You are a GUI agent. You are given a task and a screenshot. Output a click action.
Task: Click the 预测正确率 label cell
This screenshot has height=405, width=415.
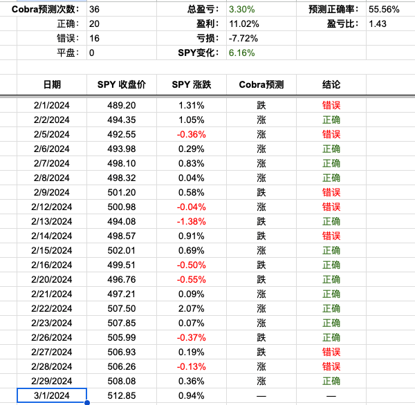(x=331, y=9)
